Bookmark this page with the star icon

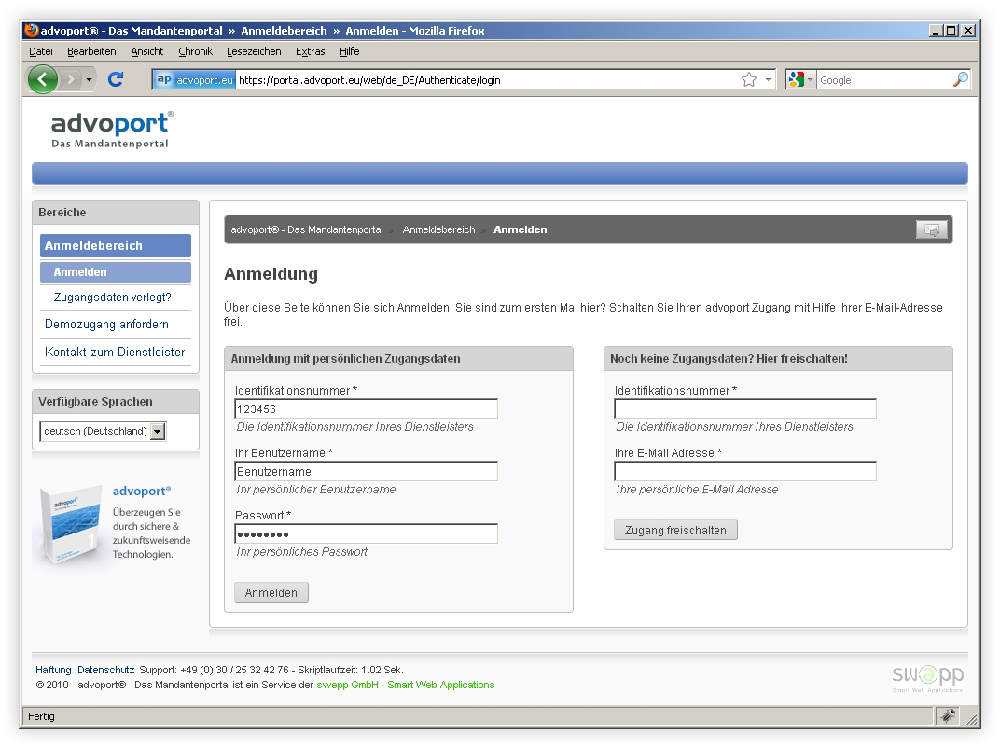pyautogui.click(x=749, y=79)
